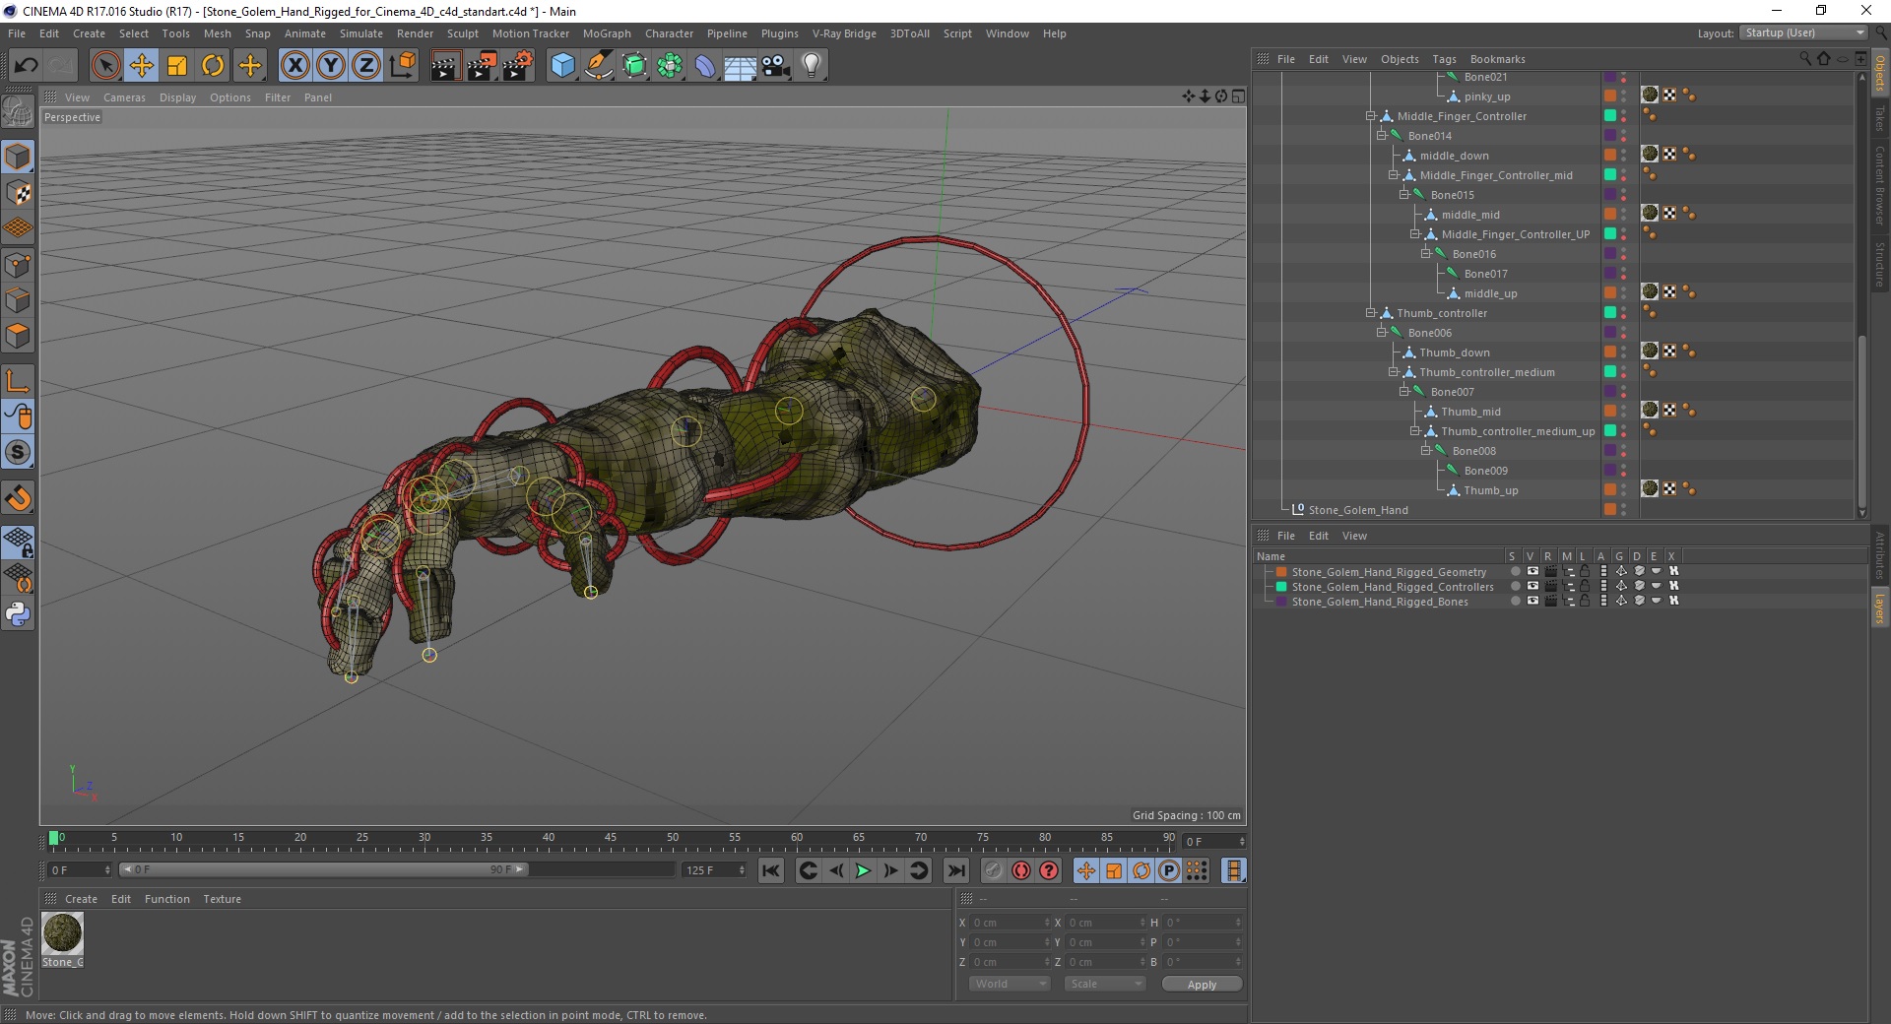Open the Python script icon

[x=18, y=614]
